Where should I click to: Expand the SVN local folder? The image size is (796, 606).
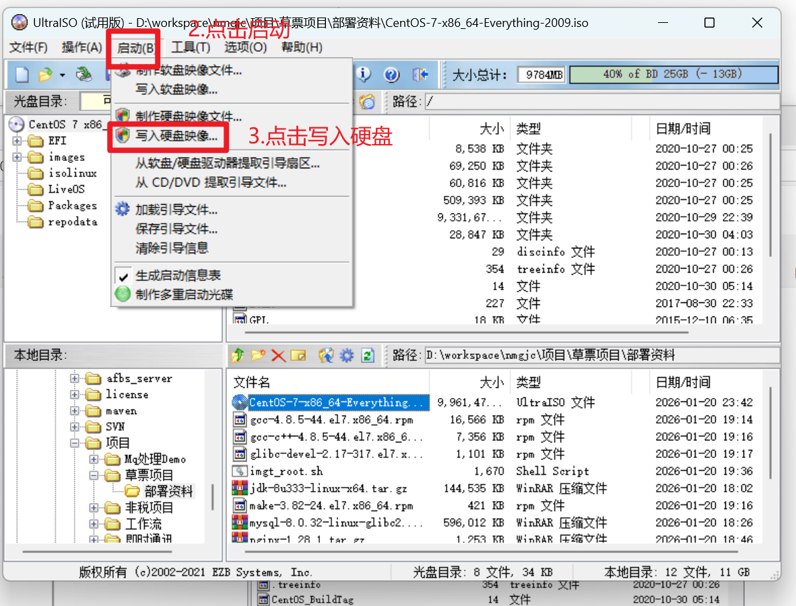(x=75, y=427)
